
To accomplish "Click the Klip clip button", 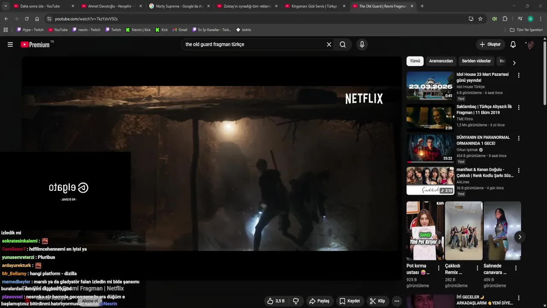I will click(377, 301).
